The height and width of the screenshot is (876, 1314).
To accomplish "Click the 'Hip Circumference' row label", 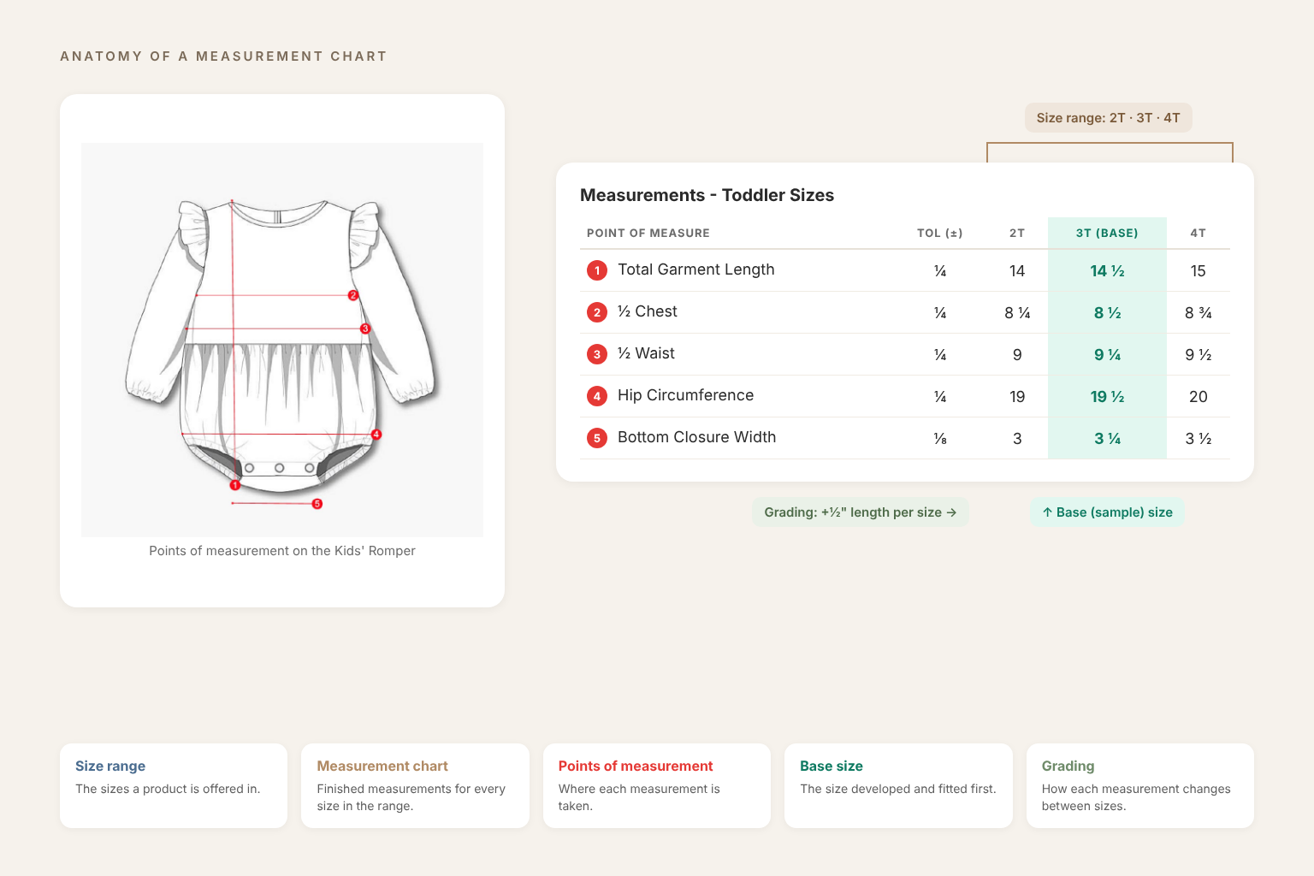I will pyautogui.click(x=686, y=395).
